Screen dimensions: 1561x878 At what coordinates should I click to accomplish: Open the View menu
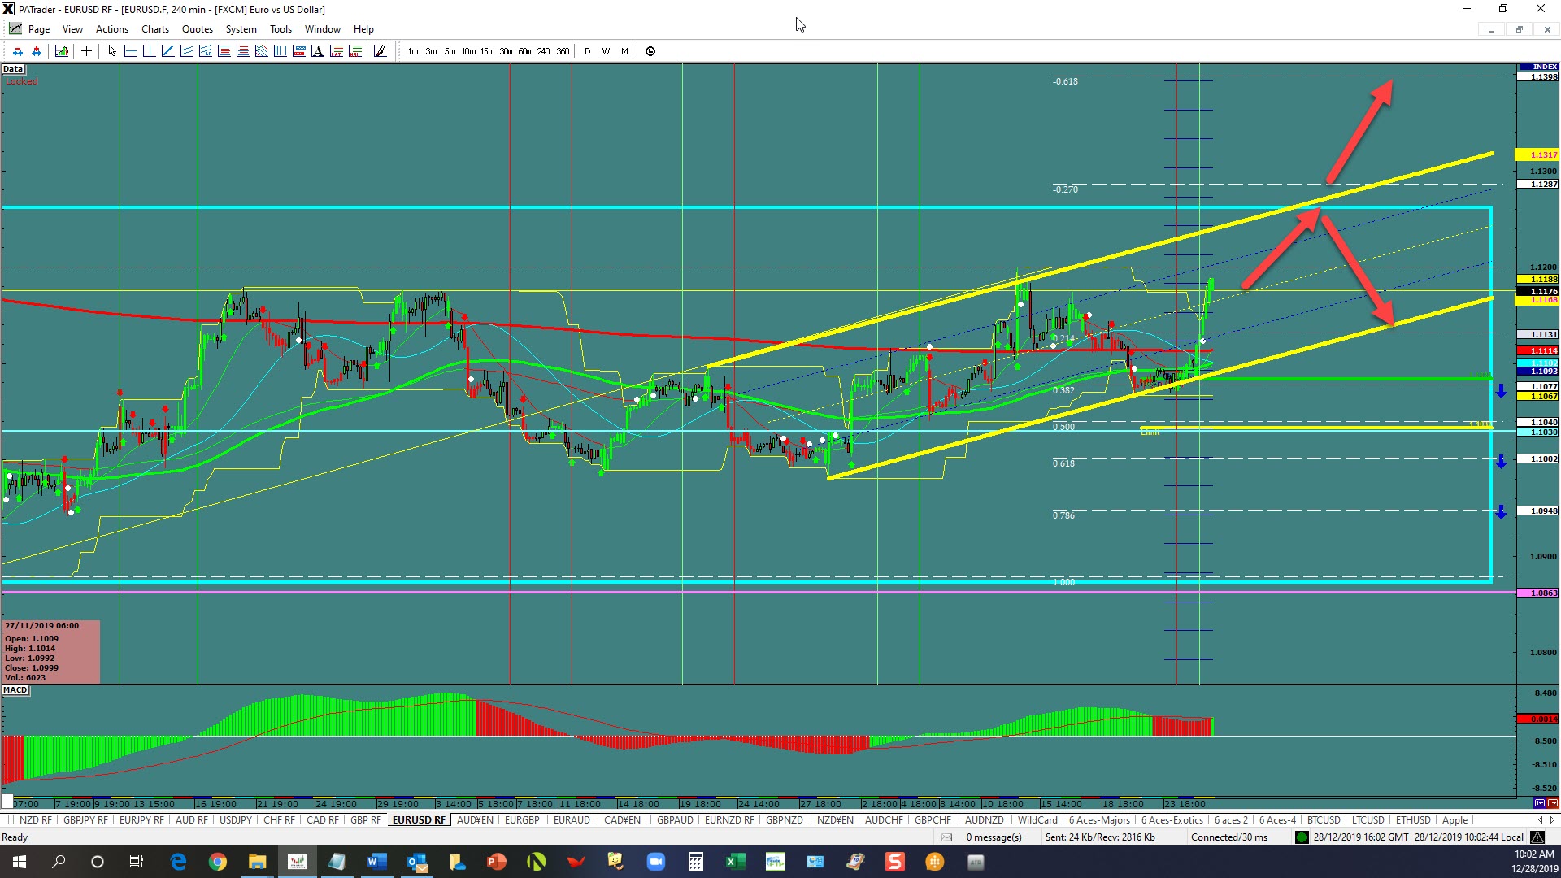click(72, 29)
